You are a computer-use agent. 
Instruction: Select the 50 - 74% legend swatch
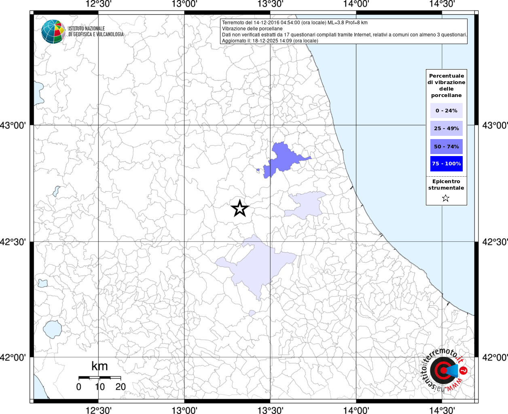[x=446, y=146]
